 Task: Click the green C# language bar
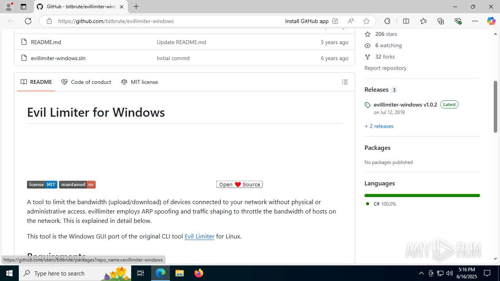422,195
